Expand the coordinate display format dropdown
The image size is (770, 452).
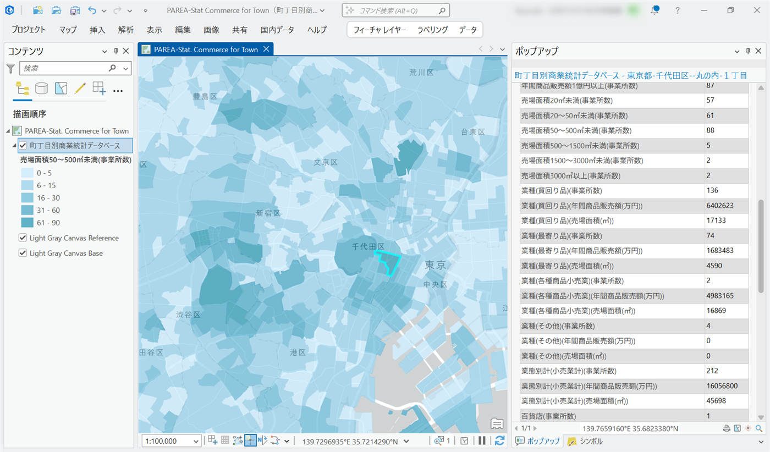tap(406, 441)
